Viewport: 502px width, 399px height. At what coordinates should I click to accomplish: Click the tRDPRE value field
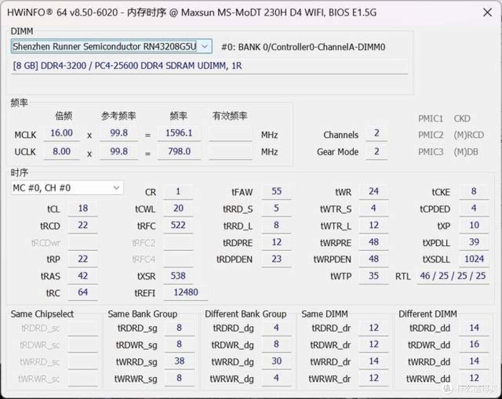(x=276, y=242)
